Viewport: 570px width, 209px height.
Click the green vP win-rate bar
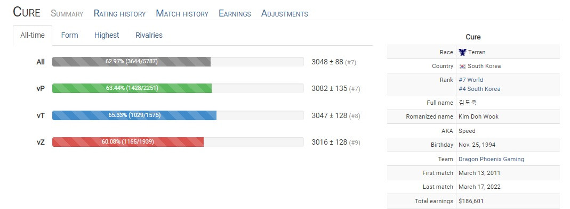132,88
